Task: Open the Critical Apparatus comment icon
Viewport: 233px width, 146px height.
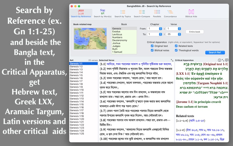Action: click(x=227, y=60)
